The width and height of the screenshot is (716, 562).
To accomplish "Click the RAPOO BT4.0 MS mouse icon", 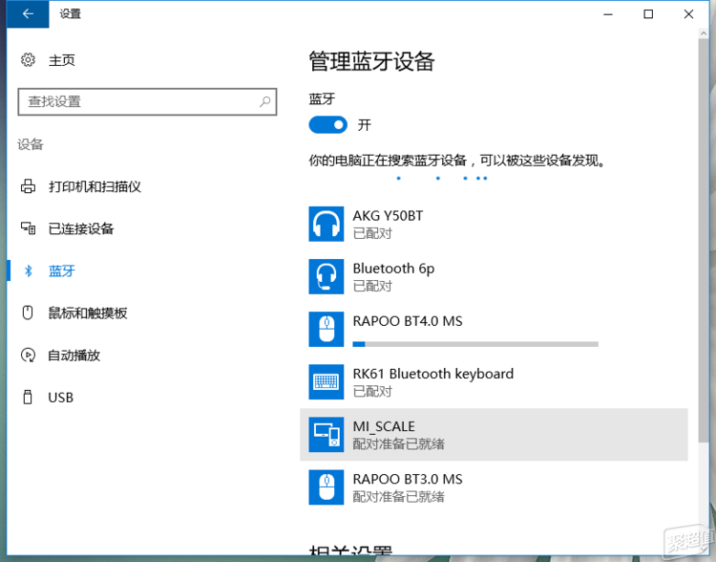I will (326, 329).
